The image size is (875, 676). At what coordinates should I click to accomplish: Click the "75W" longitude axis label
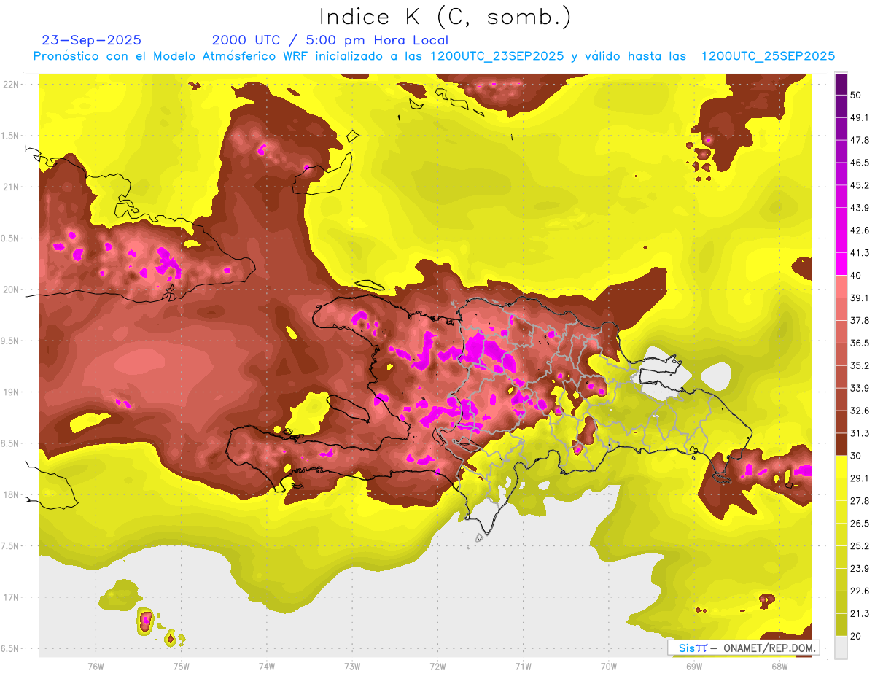pos(181,667)
